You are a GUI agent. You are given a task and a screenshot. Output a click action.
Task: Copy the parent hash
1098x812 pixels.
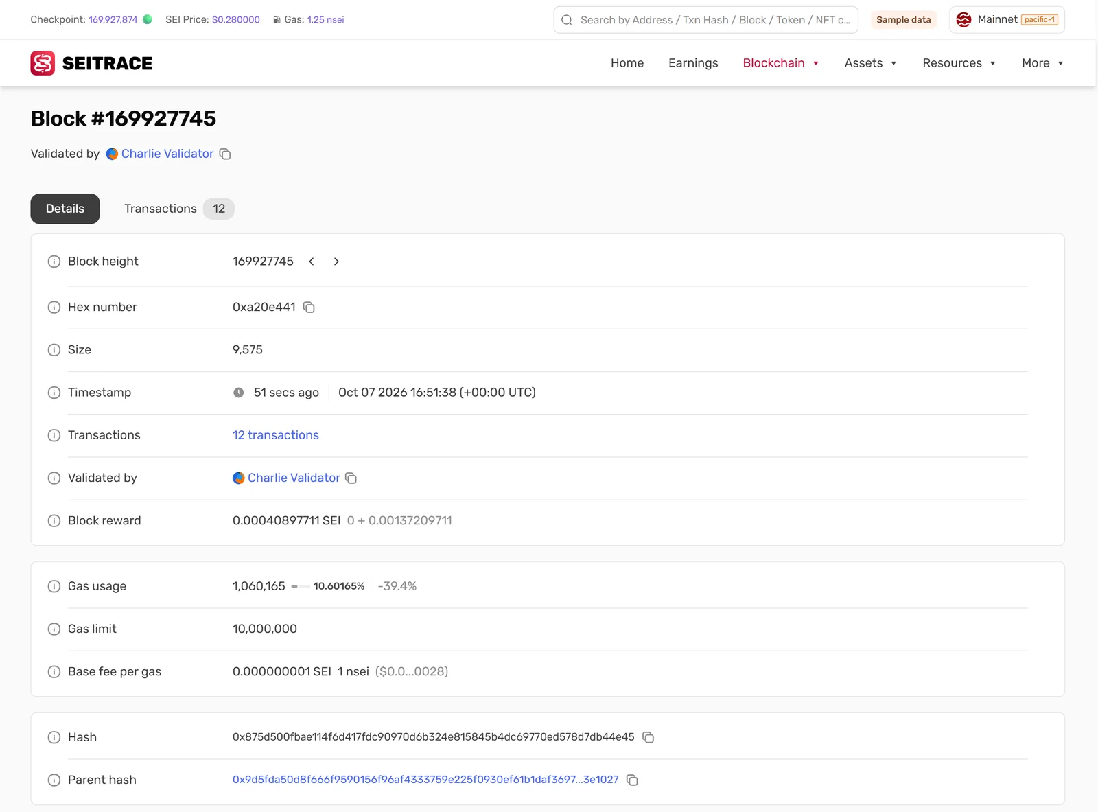[632, 780]
